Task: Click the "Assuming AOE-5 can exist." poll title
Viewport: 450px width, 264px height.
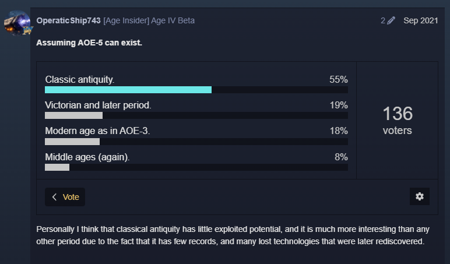Action: [89, 43]
